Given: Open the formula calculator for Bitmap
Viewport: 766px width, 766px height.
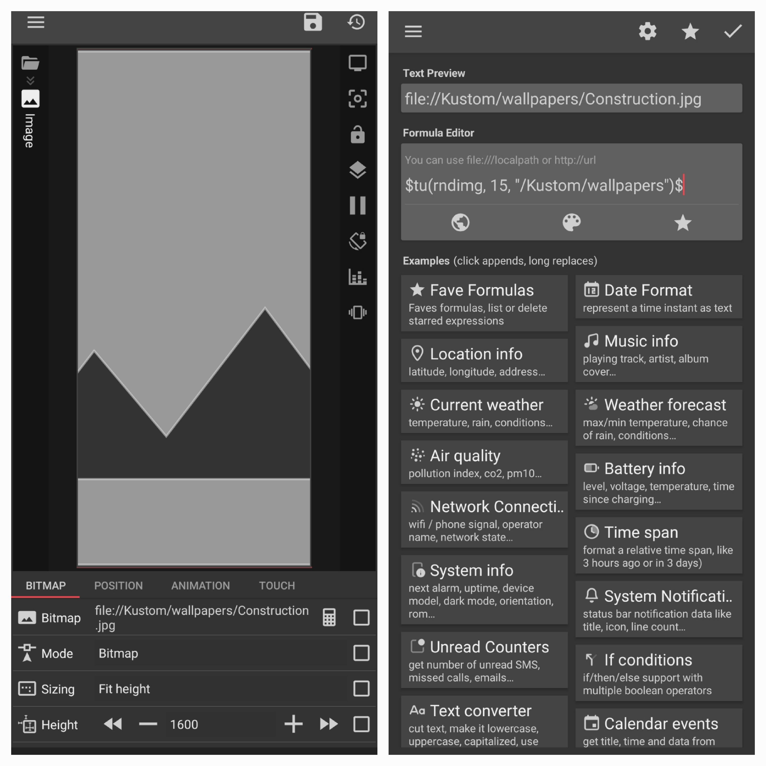Looking at the screenshot, I should tap(329, 617).
